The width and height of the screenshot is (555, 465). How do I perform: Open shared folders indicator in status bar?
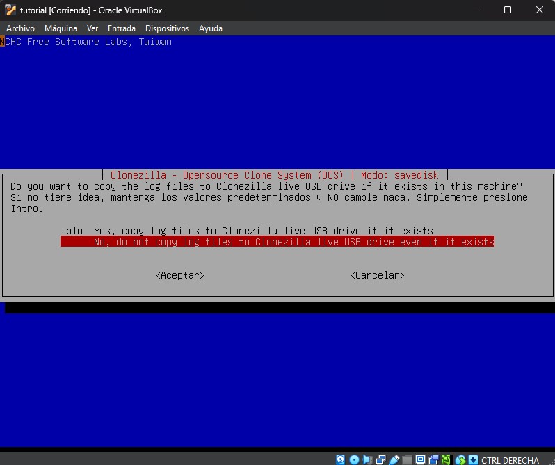pyautogui.click(x=408, y=459)
